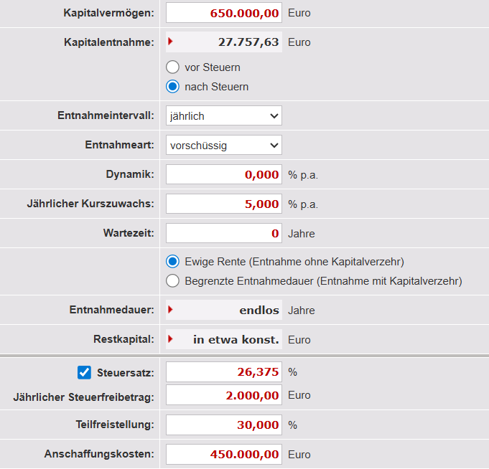This screenshot has height=469, width=489.
Task: Click red arrow beside Entnahmedauer value
Action: [x=170, y=310]
